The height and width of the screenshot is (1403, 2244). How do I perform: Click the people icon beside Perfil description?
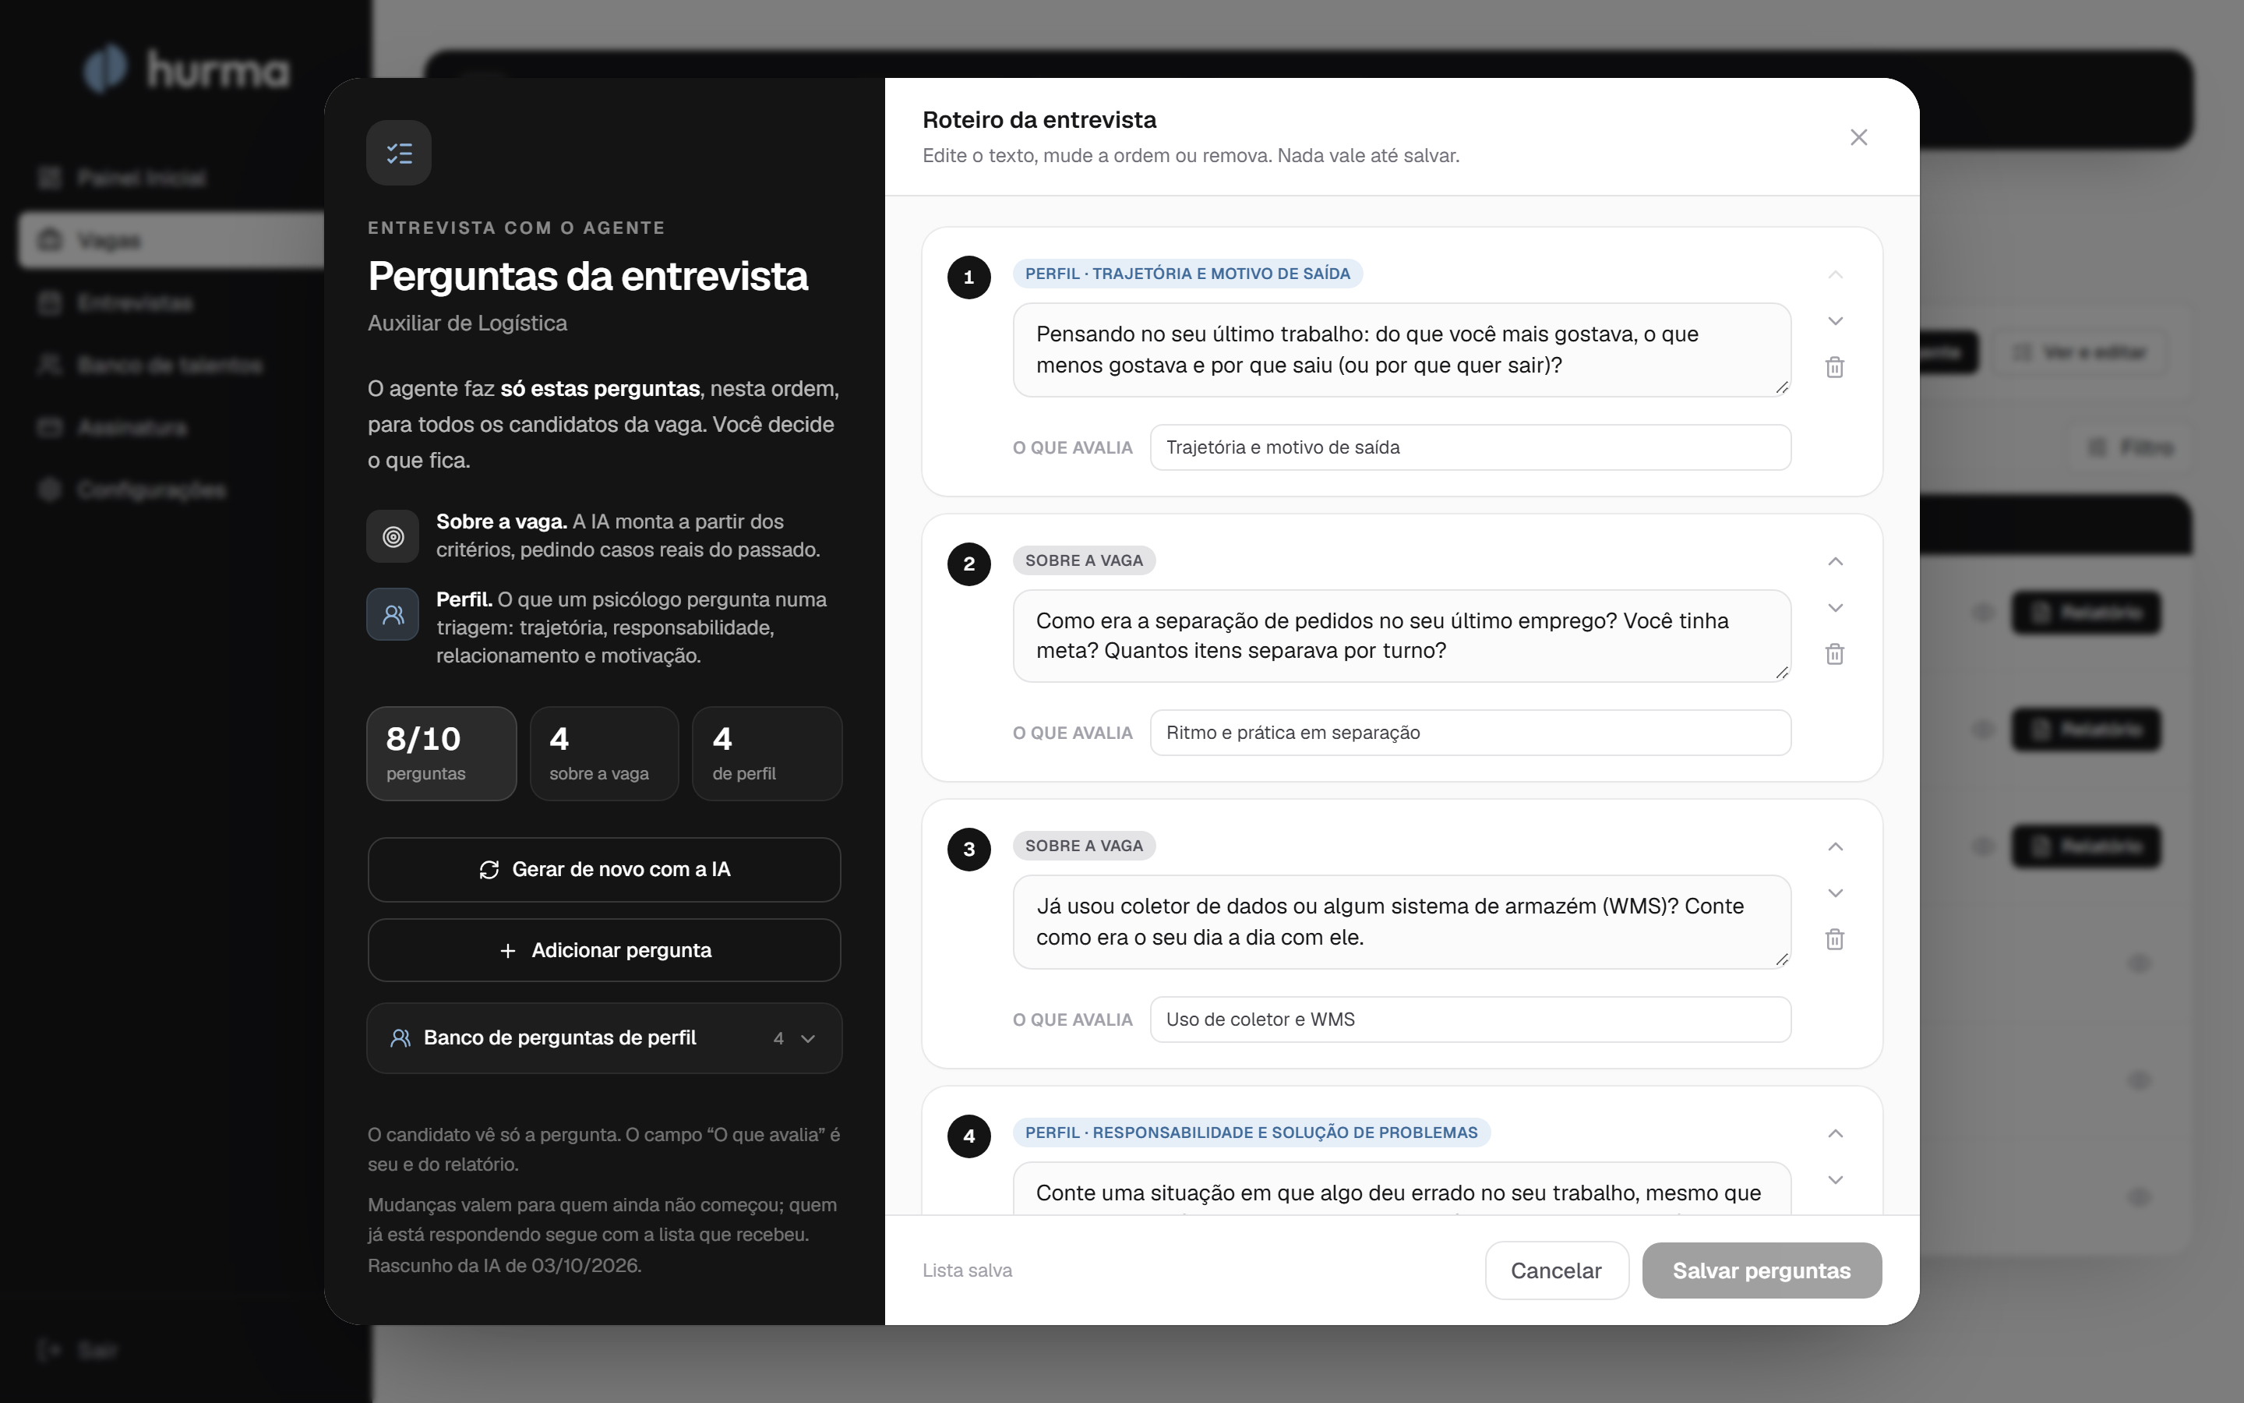click(393, 614)
